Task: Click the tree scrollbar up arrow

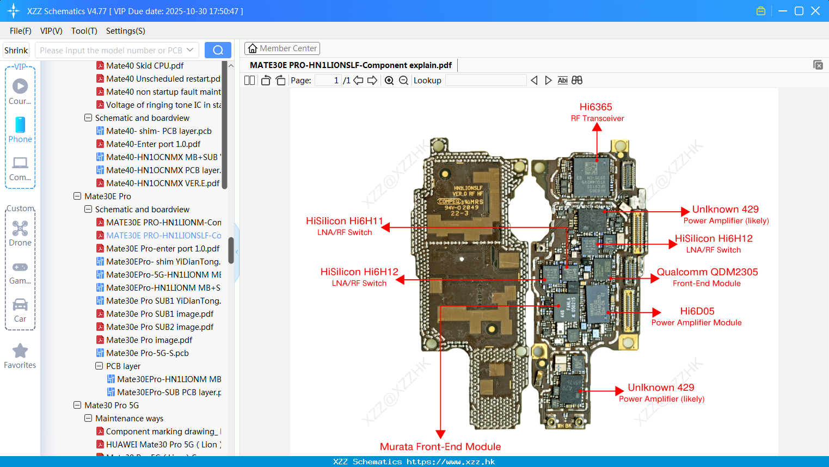Action: [231, 65]
